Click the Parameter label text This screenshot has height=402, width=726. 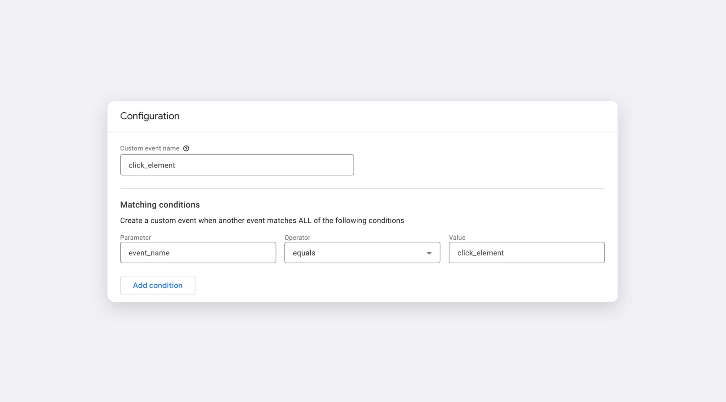pyautogui.click(x=136, y=237)
